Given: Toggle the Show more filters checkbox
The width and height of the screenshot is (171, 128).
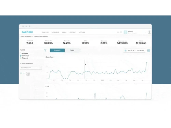Looking at the screenshot, I should point(21,63).
